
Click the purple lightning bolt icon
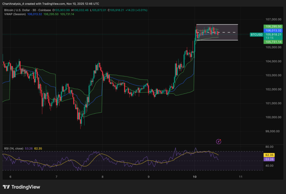pos(219,141)
